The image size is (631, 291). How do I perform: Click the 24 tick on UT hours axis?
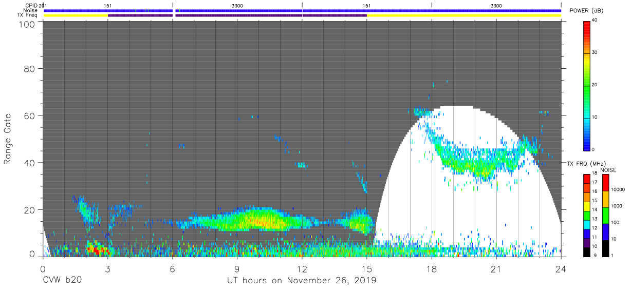click(x=561, y=268)
